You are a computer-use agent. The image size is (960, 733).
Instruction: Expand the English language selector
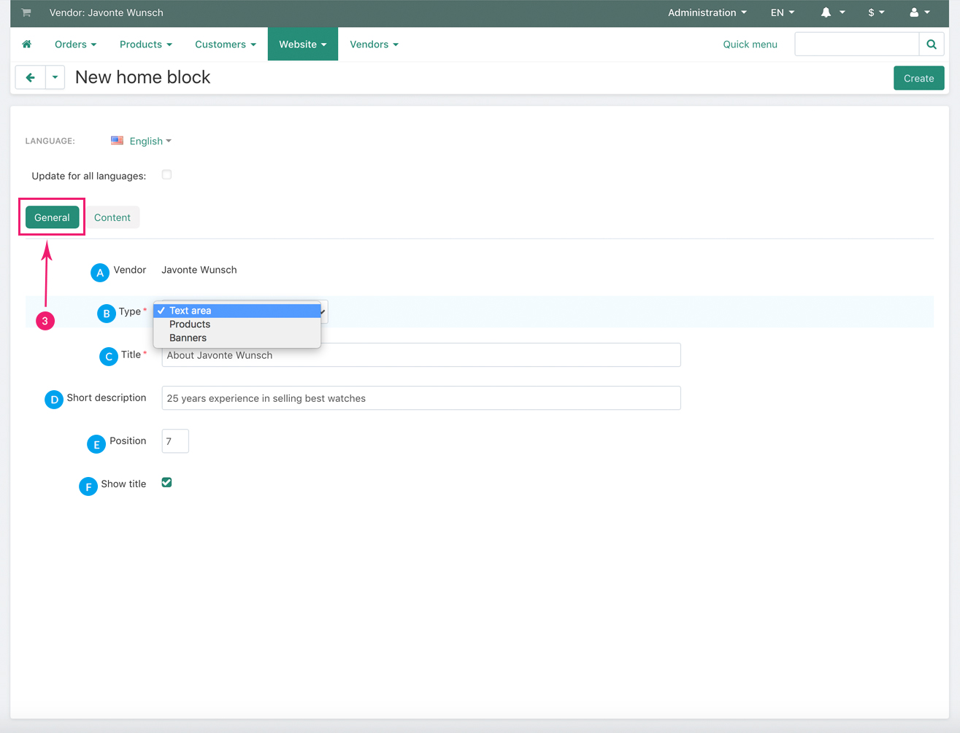click(x=150, y=141)
